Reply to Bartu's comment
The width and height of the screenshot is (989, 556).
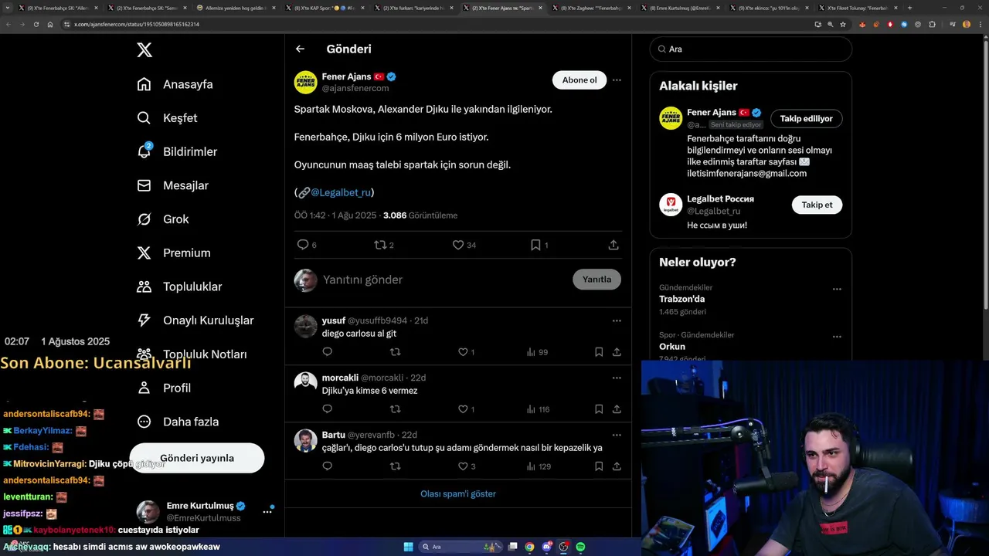point(328,466)
